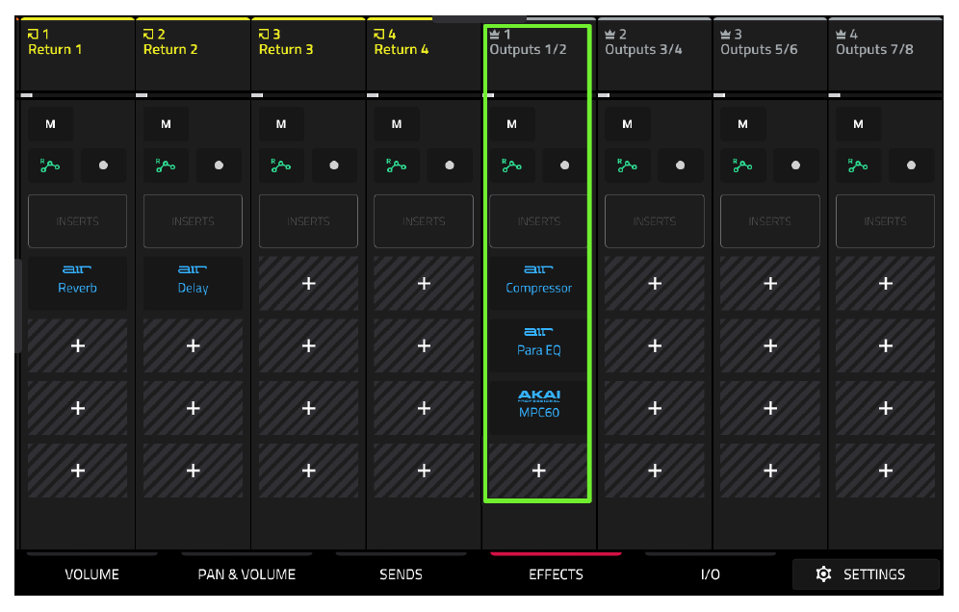959x612 pixels.
Task: Add effect to Return 3 third insert slot
Action: 308,408
